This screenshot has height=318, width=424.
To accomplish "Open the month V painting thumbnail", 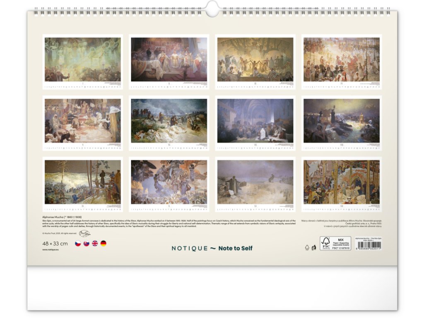I will (x=83, y=120).
